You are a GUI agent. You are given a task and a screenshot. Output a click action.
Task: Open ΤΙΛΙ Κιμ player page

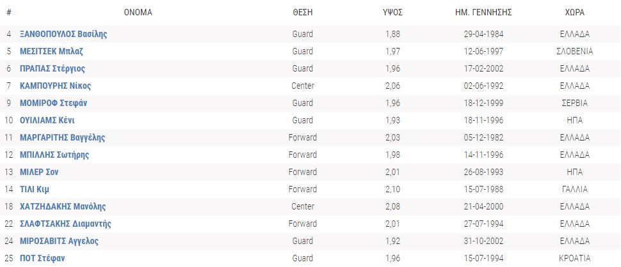(35, 189)
